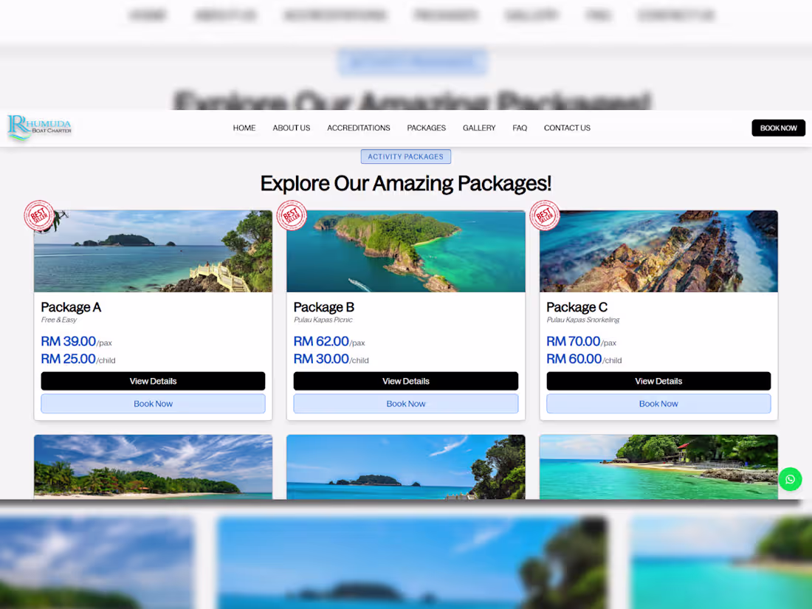The height and width of the screenshot is (609, 812).
Task: Click the Rhumuda Boat Charter logo
Action: point(38,127)
